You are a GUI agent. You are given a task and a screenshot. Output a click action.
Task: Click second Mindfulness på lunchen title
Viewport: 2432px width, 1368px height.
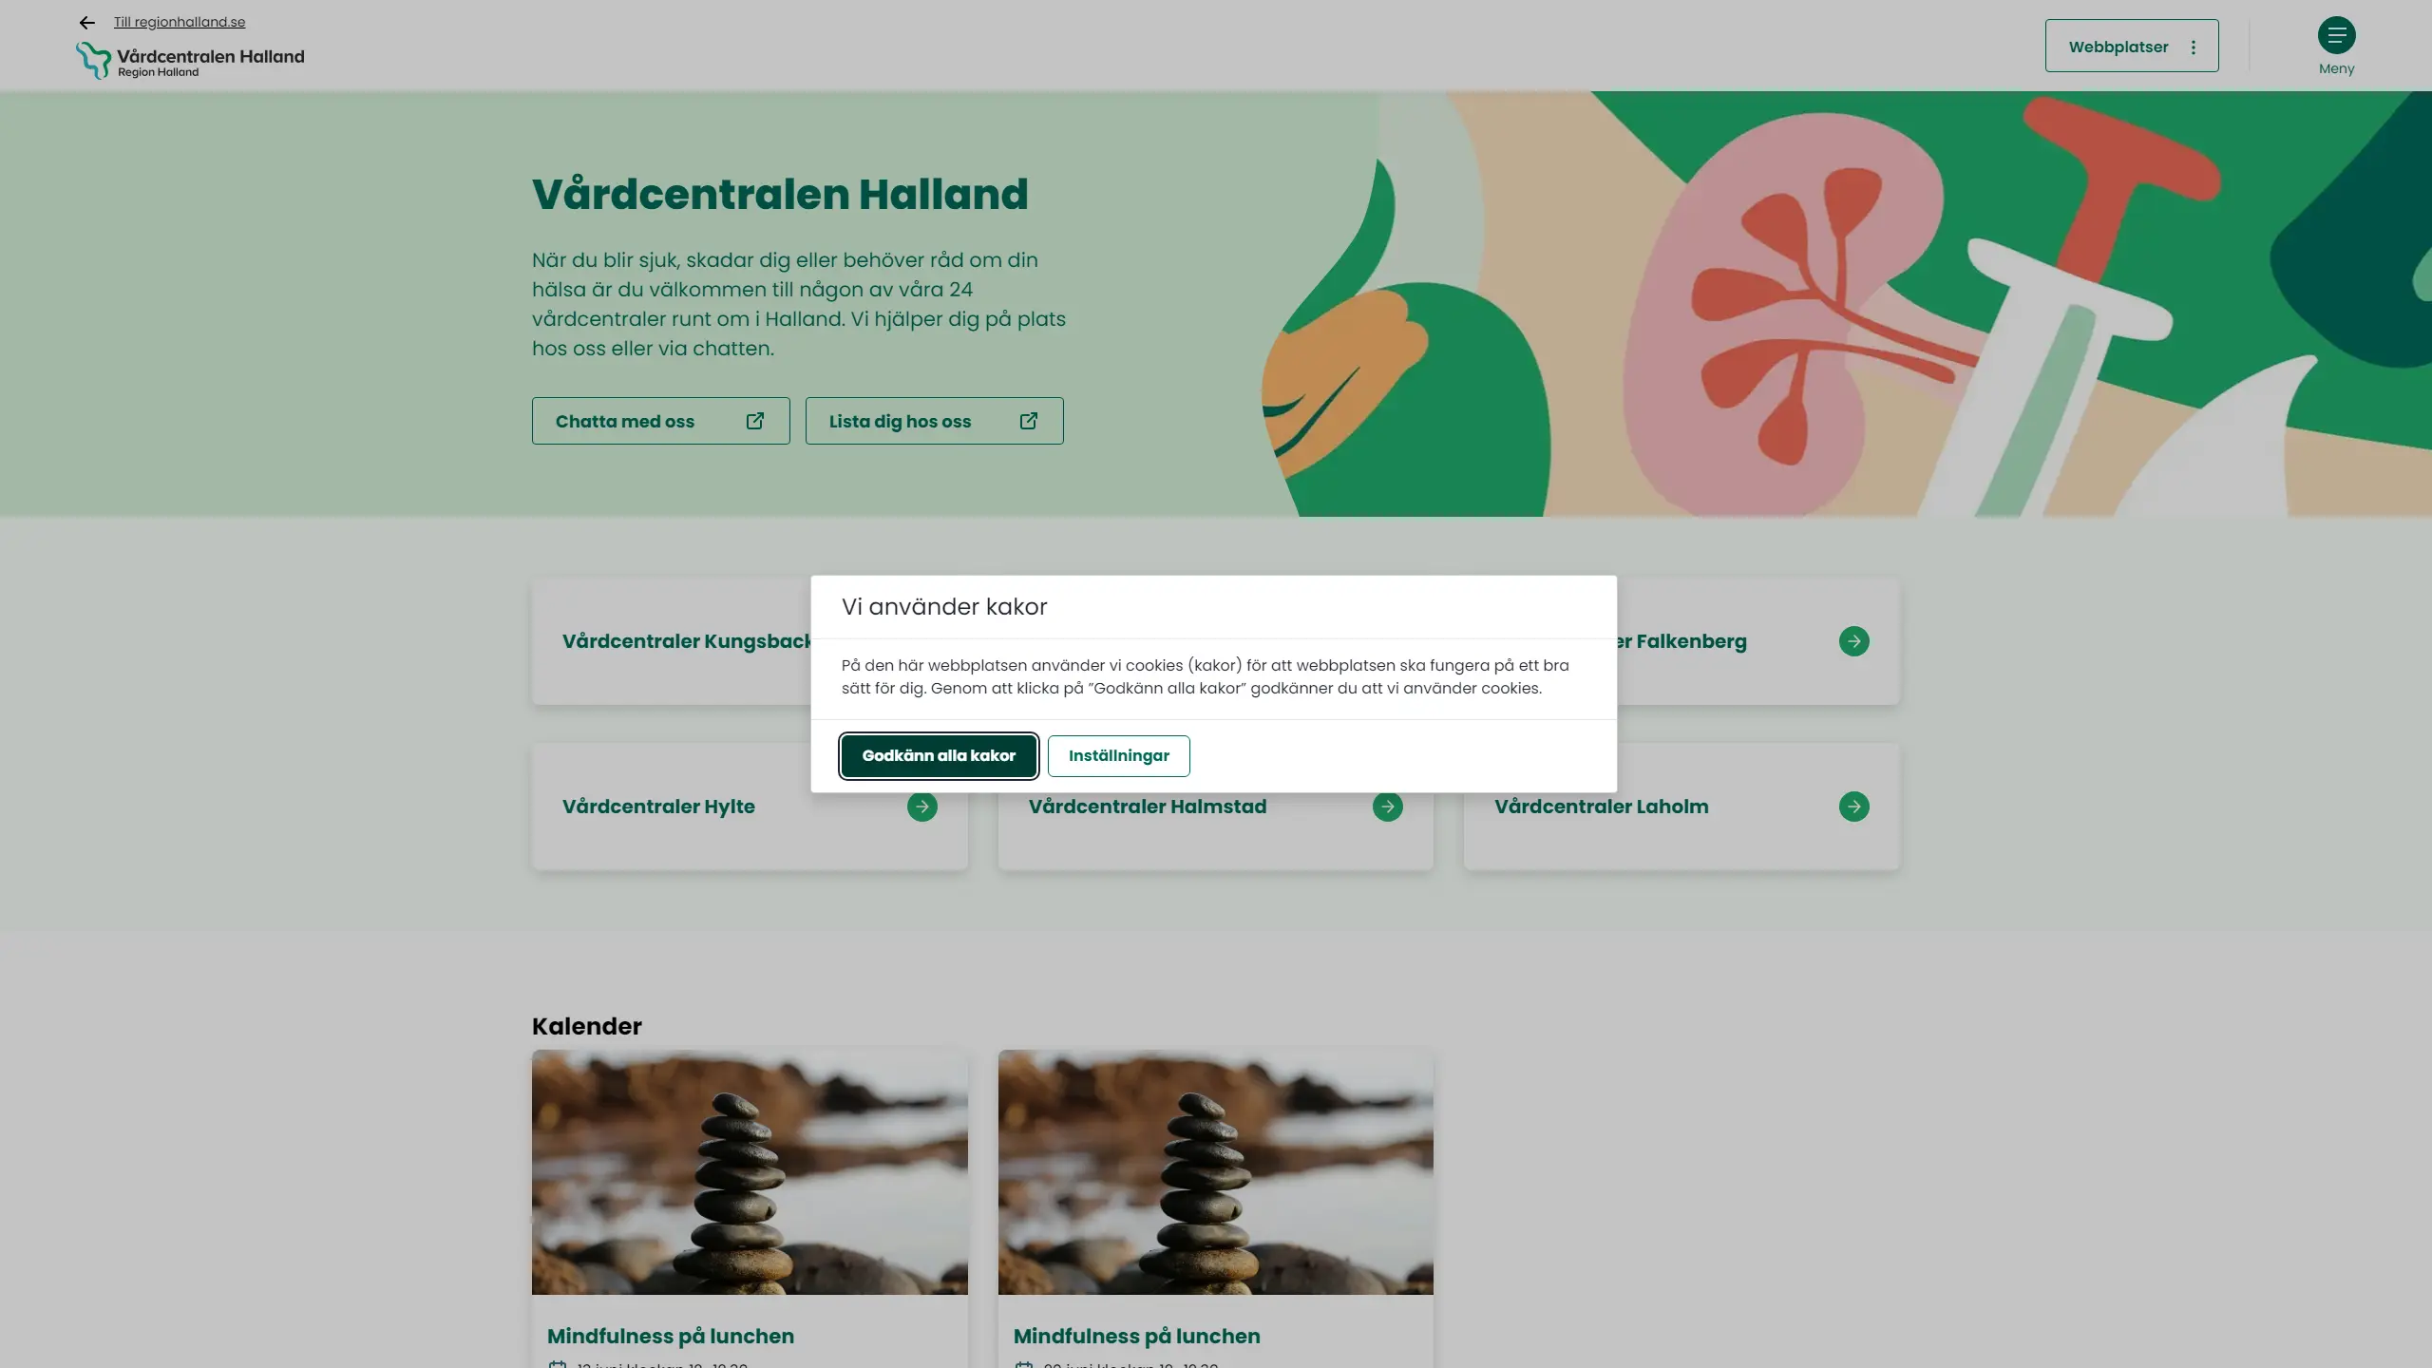point(1137,1336)
